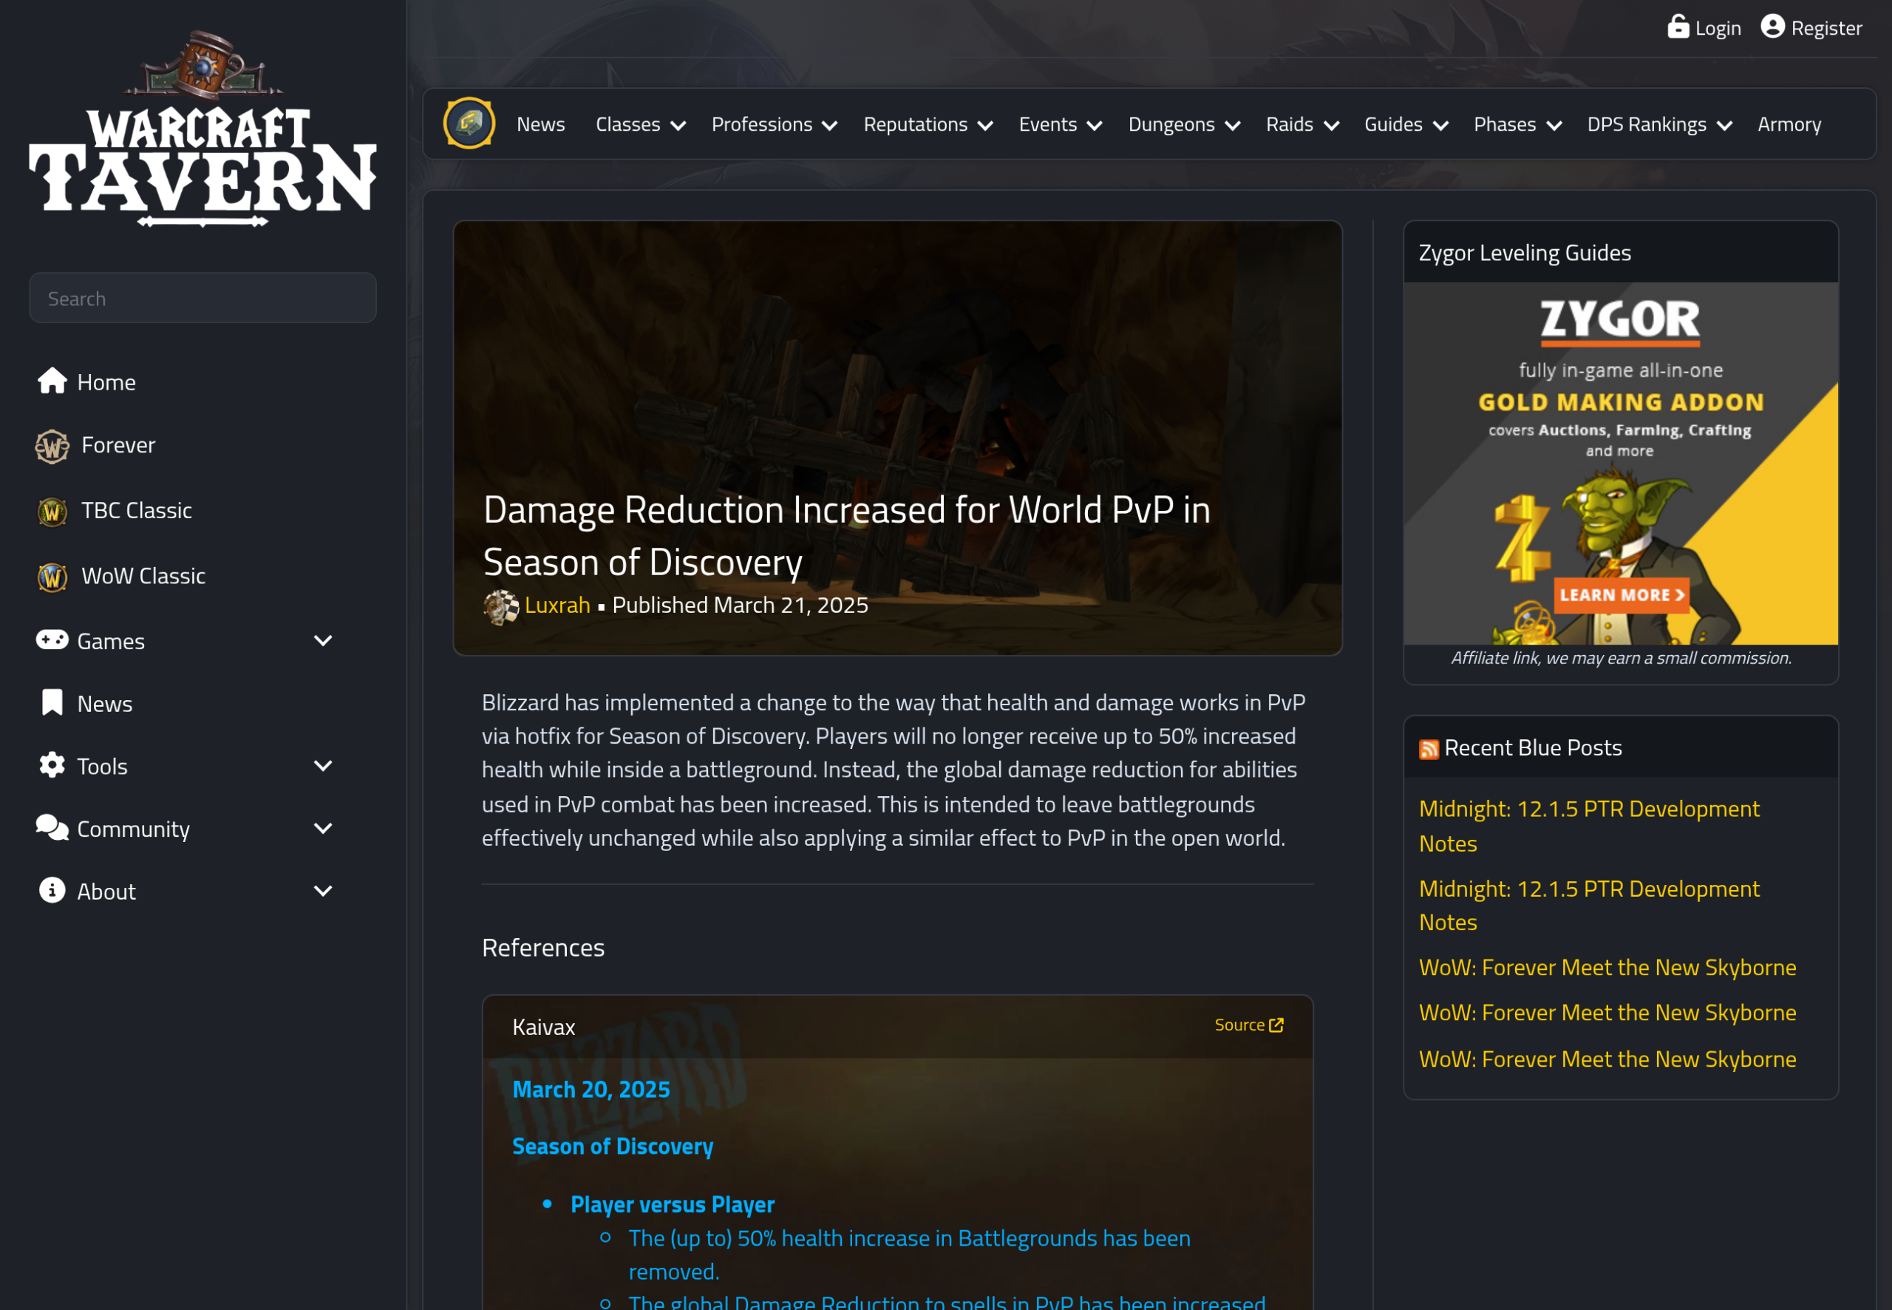Viewport: 1892px width, 1310px height.
Task: Click the article header image
Action: [x=898, y=438]
